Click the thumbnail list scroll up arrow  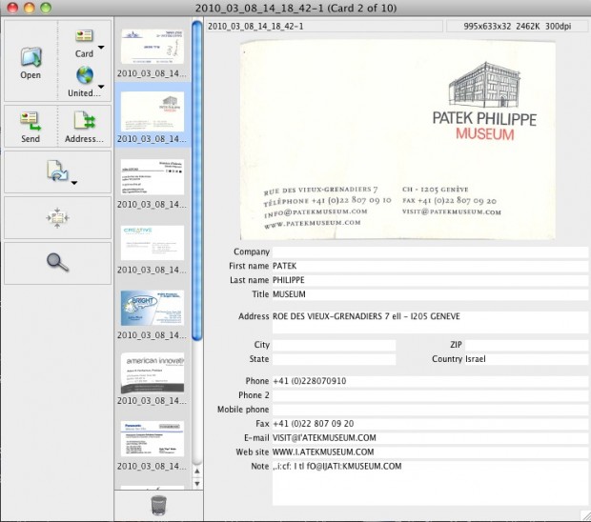[197, 472]
